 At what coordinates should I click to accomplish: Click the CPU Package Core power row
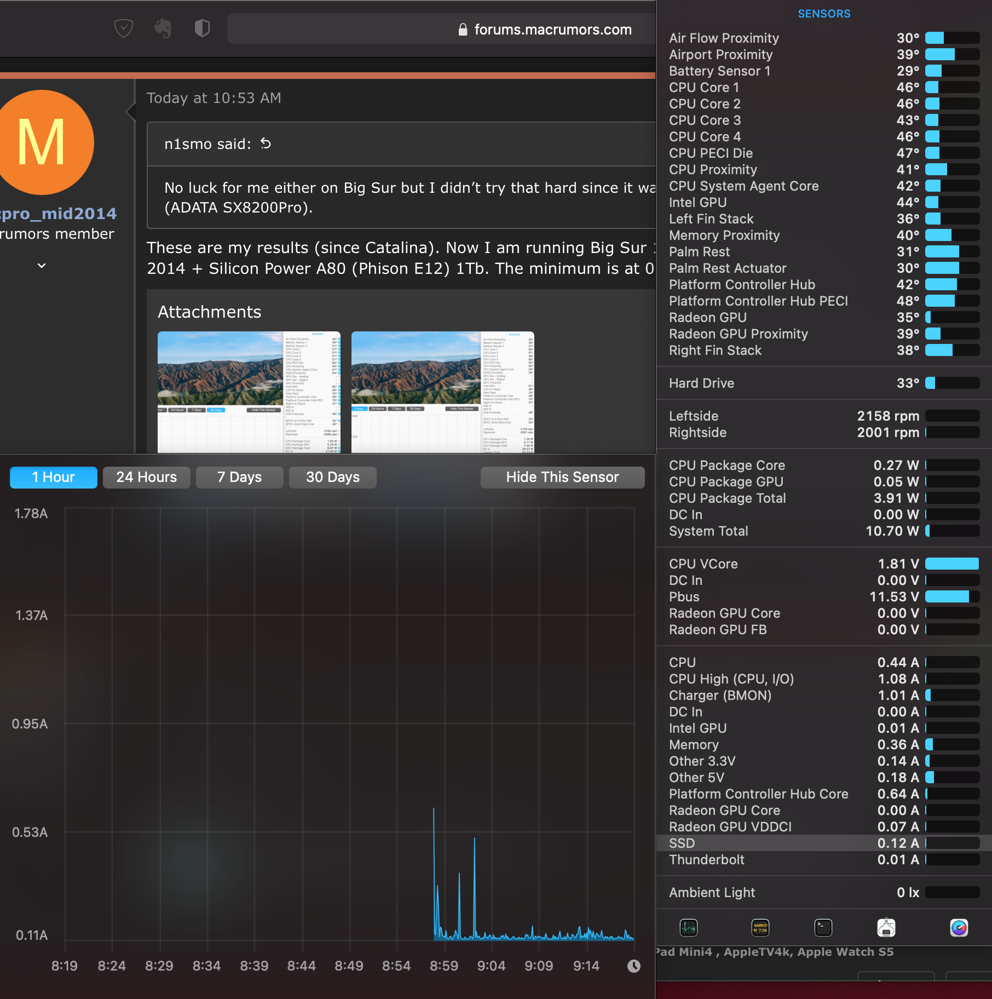coord(824,465)
